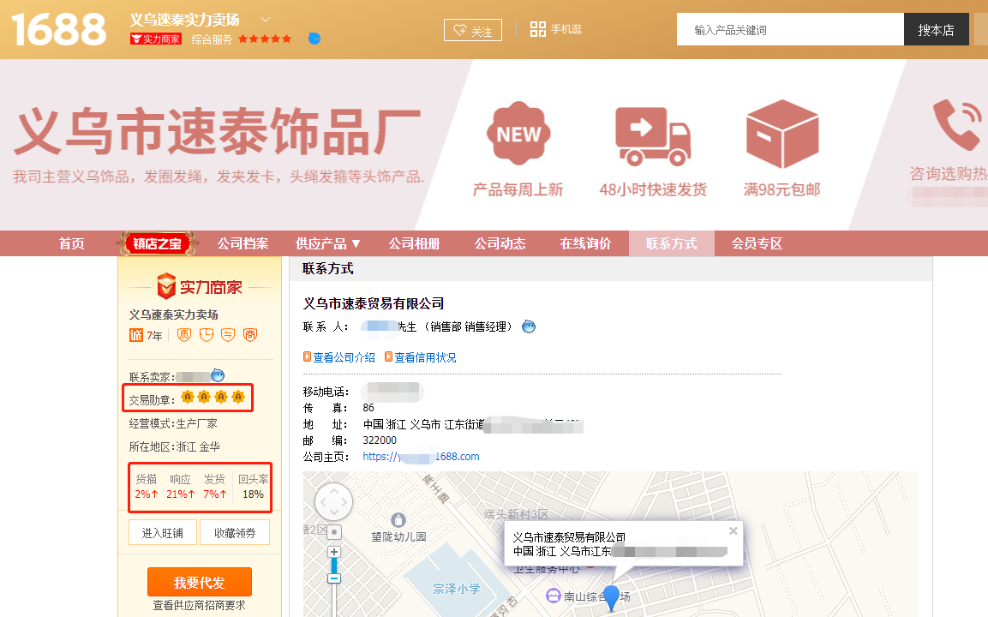Click the 收藏领券 button
This screenshot has height=617, width=988.
(235, 532)
